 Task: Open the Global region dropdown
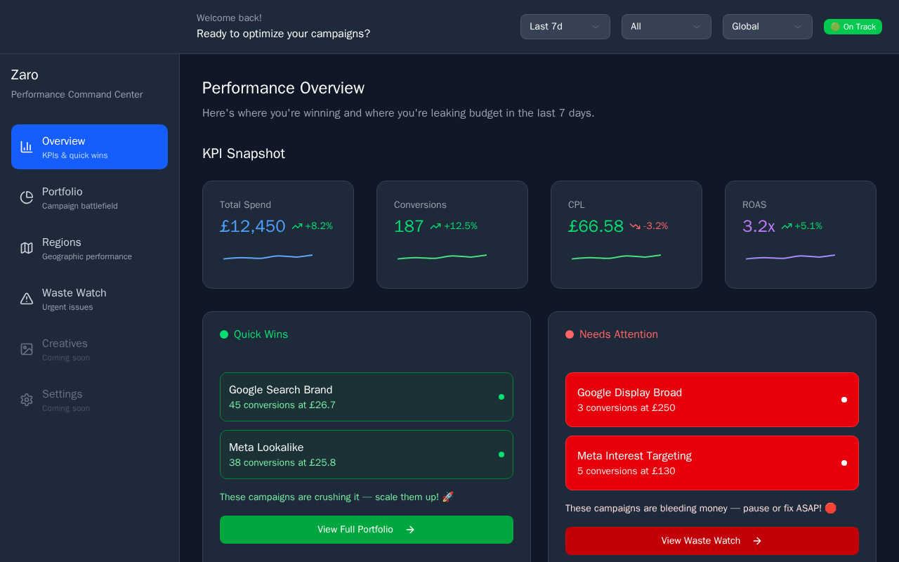pos(768,27)
